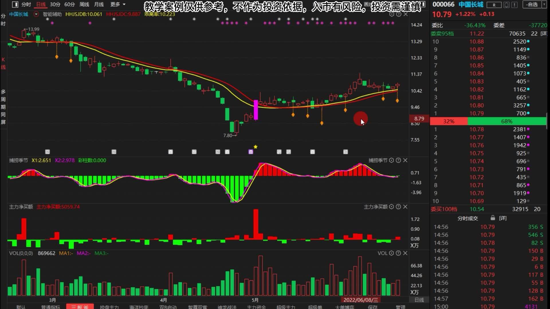Viewport: 550px width, 309px height.
Task: Click the help icon on main K-line chart
Action: (398, 14)
